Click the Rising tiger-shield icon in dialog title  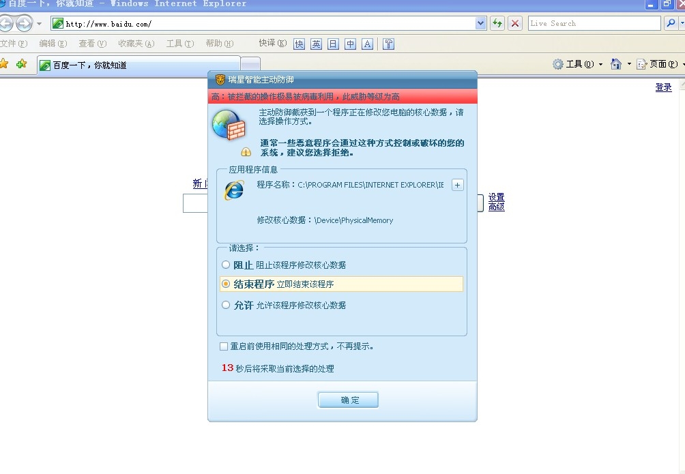click(x=220, y=80)
